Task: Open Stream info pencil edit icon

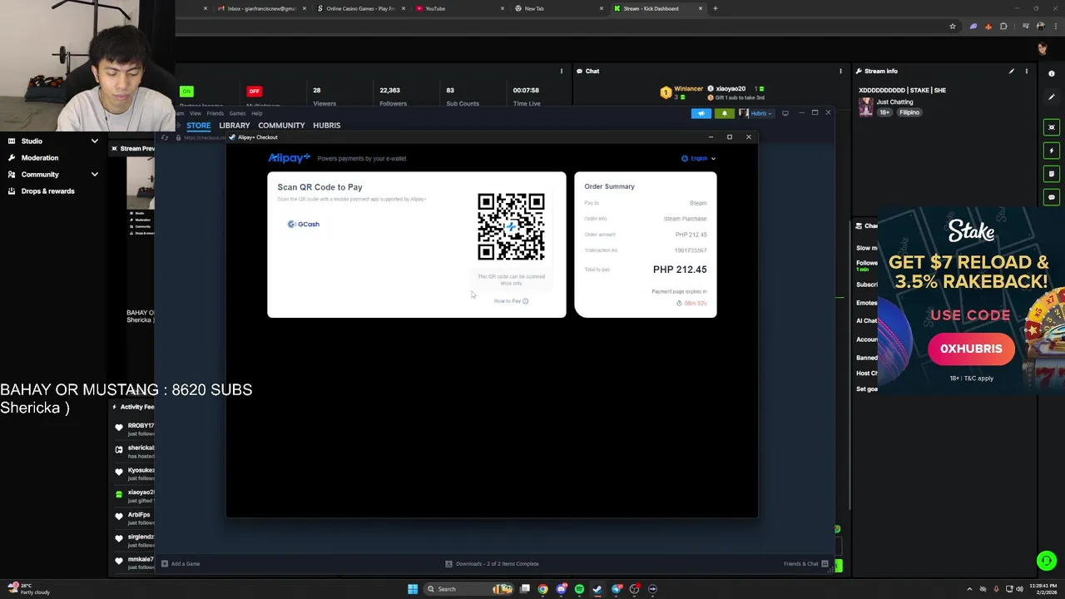Action: coord(1012,71)
